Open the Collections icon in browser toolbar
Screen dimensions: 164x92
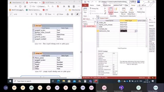point(69,6)
